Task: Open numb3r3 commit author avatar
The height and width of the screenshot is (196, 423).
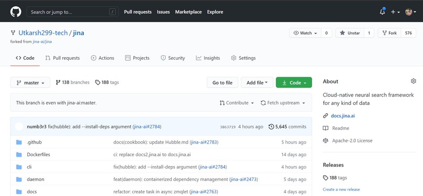Action: click(19, 126)
